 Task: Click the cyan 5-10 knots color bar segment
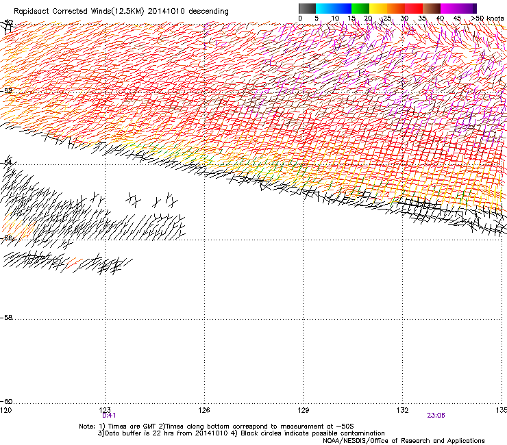pyautogui.click(x=325, y=8)
